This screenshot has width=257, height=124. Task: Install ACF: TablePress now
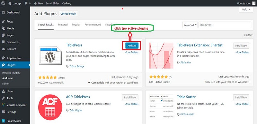[130, 97]
